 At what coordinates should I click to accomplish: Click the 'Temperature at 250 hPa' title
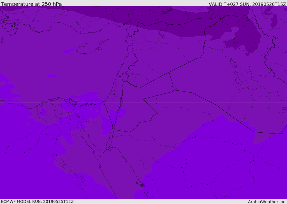tap(31, 4)
